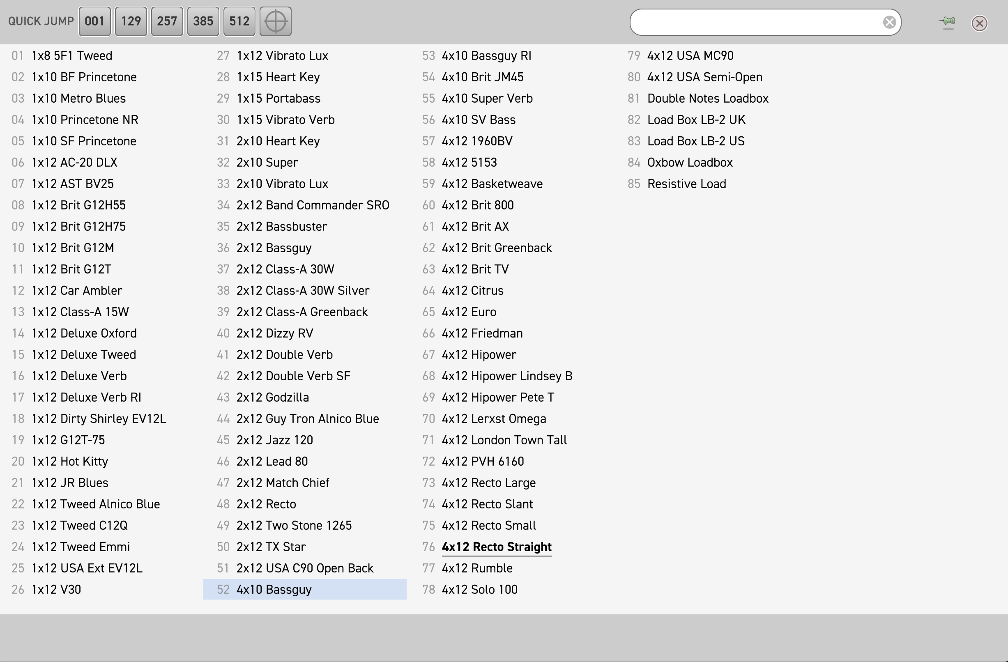This screenshot has width=1008, height=662.
Task: Choose 1x12 Dirty Shirley EV12L
Action: click(99, 418)
